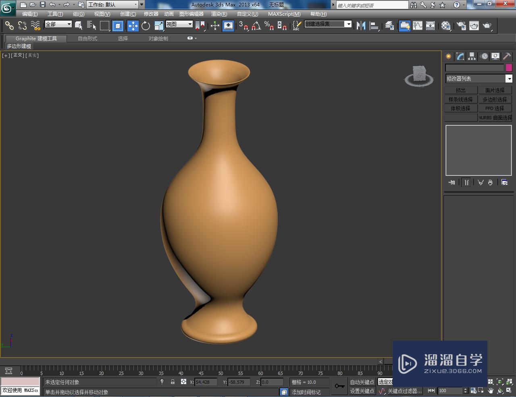The width and height of the screenshot is (516, 397).
Task: Toggle the Window/Crossing selection mode
Action: tap(118, 26)
